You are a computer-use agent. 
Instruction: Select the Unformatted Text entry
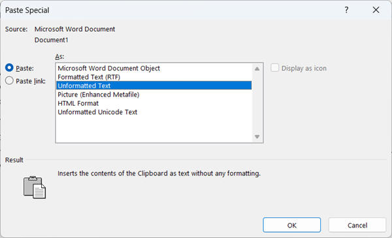point(154,85)
